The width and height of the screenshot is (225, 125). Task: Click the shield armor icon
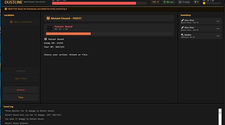tap(195, 2)
